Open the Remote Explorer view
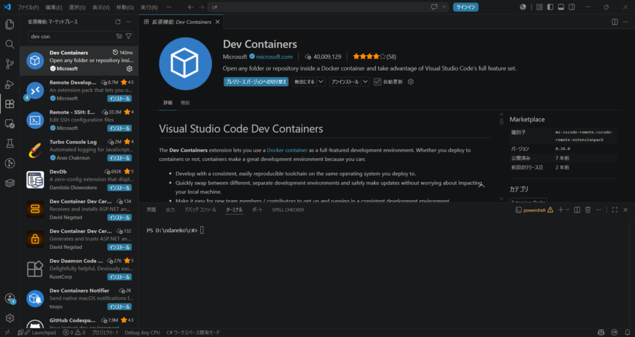Image resolution: width=635 pixels, height=337 pixels. click(10, 123)
